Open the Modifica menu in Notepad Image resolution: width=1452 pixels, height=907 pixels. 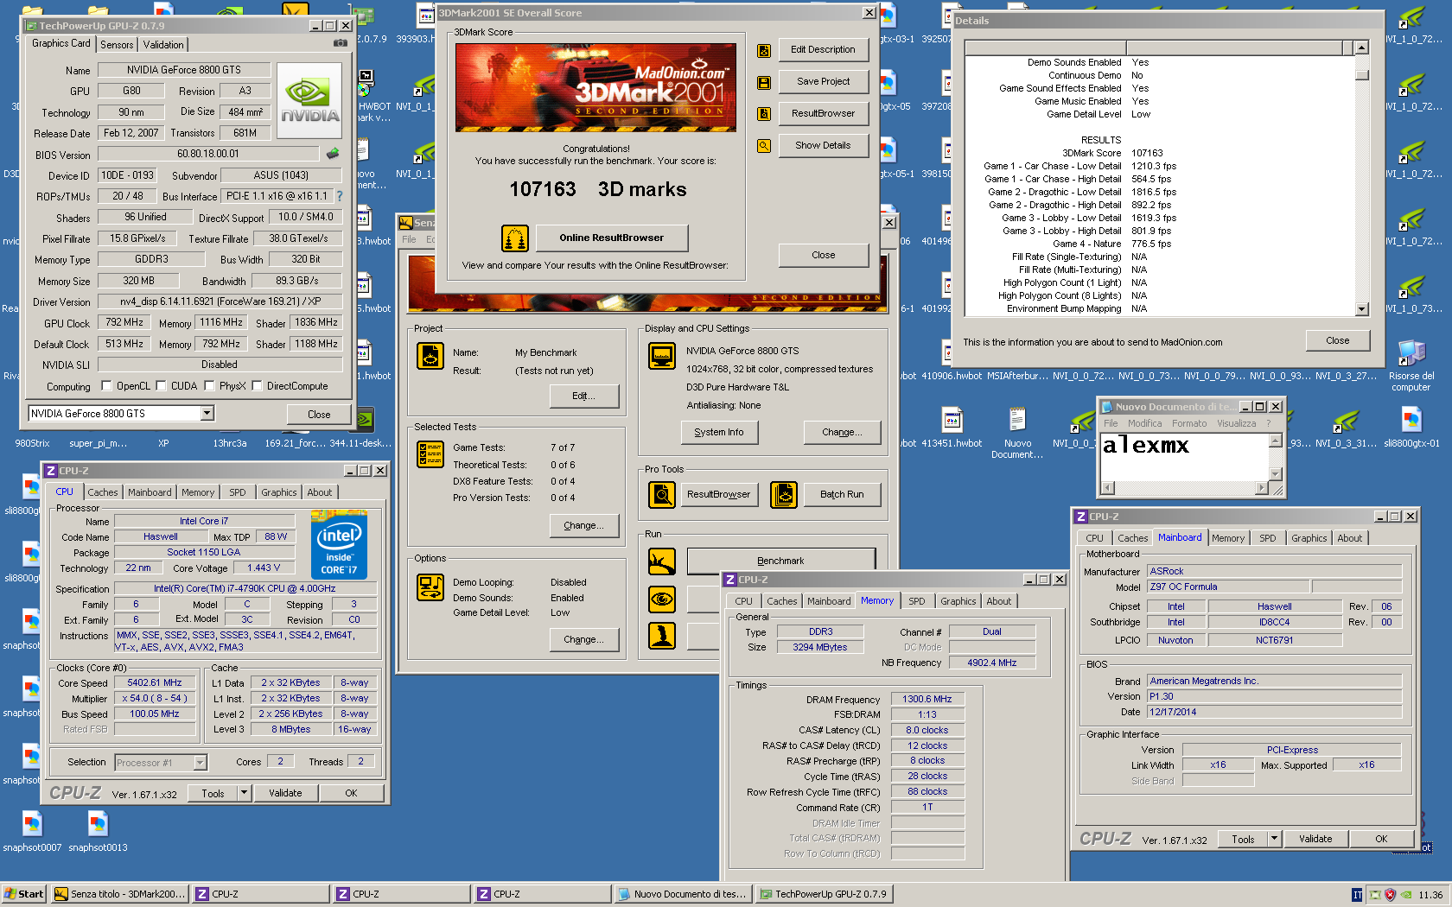coord(1144,423)
